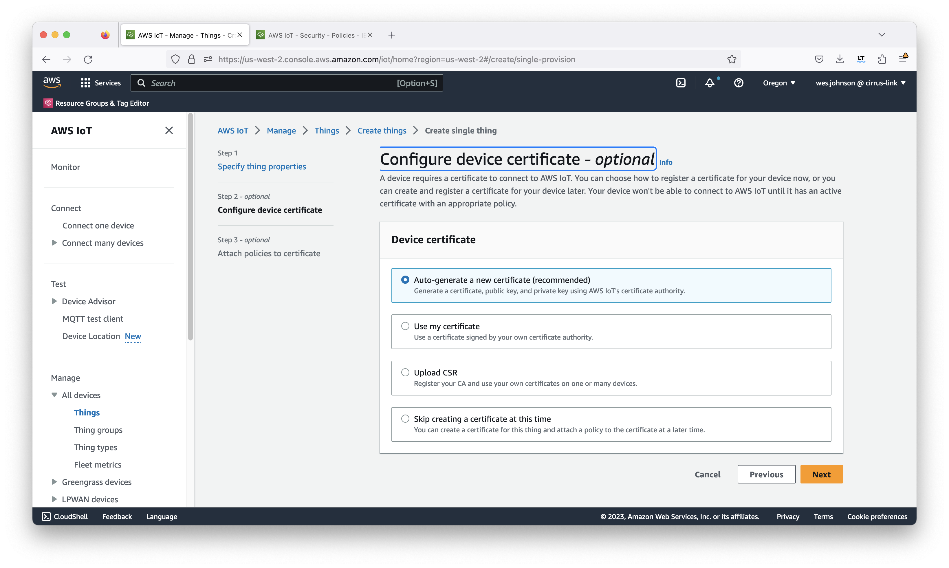Open Connect one device
949x568 pixels.
click(98, 226)
